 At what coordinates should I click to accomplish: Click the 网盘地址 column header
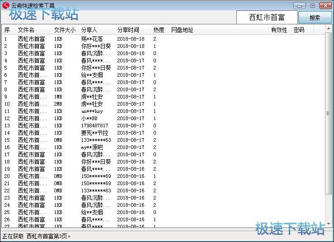point(219,30)
